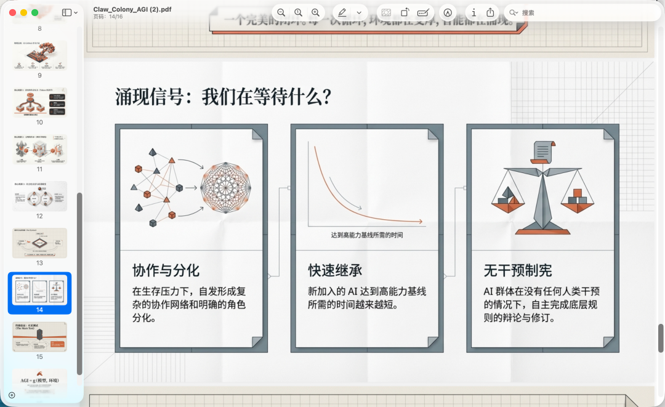
Task: Zoom out of the PDF page
Action: click(281, 13)
